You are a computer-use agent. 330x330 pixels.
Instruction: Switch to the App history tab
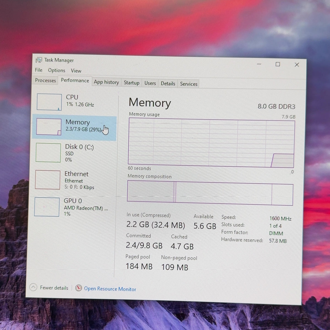(x=106, y=82)
